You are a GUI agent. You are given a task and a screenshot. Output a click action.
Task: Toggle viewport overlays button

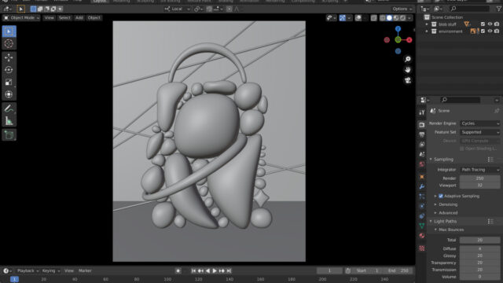pyautogui.click(x=358, y=18)
